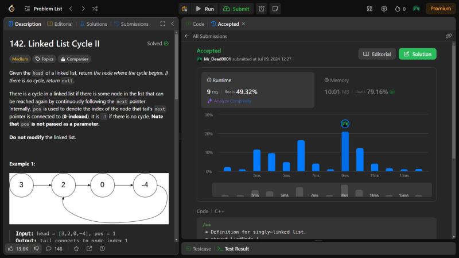Open the layout grid icon
The width and height of the screenshot is (459, 258).
tap(369, 9)
